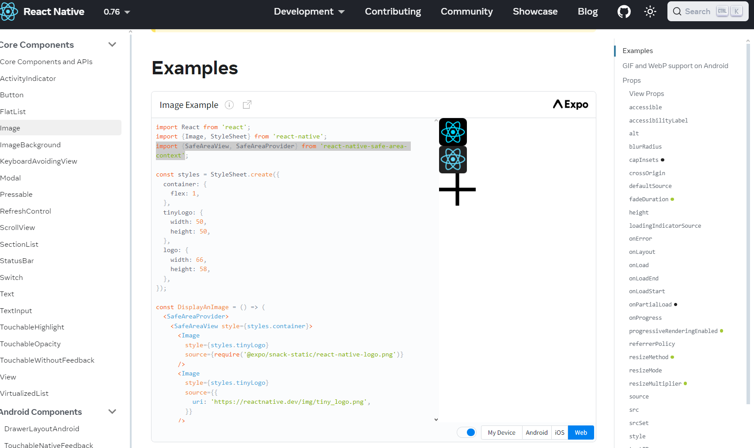
Task: Select the Web preview tab
Action: pos(581,433)
